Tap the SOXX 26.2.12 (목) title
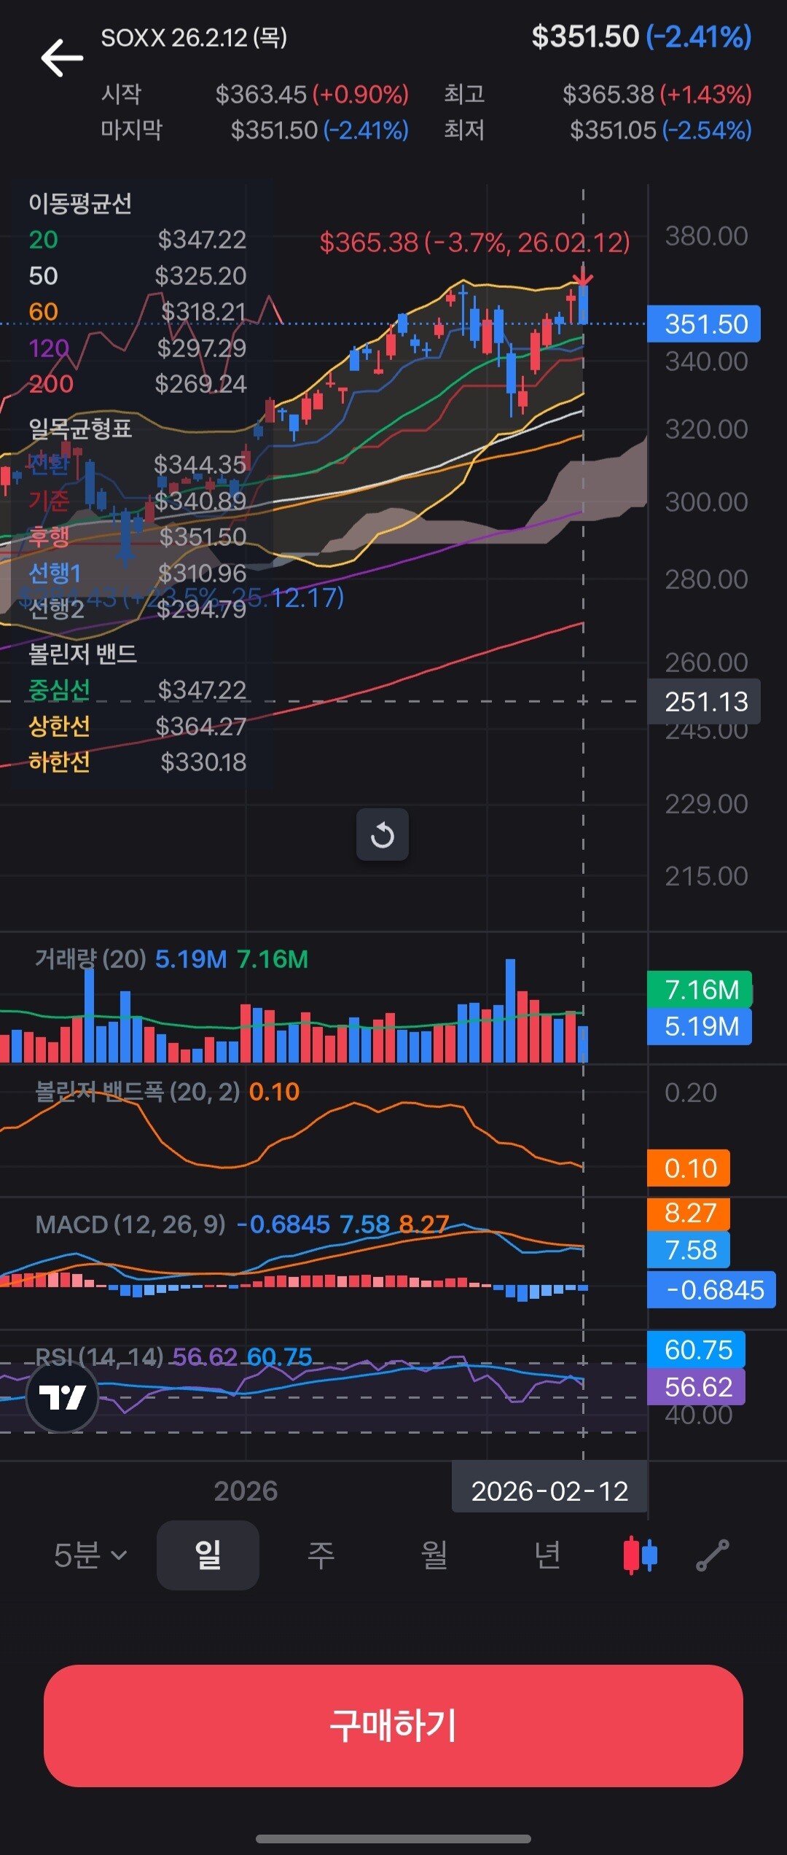787x1855 pixels. click(x=194, y=37)
